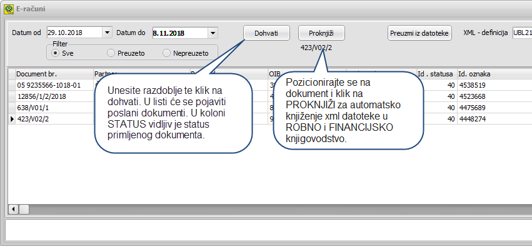The image size is (532, 246).
Task: Click Id. oznaka cell 4448274
Action: point(494,119)
